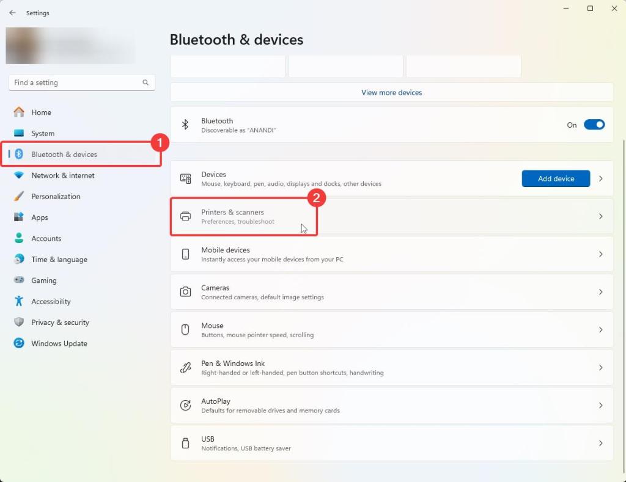Click "Buttons, mouse pointer speed, scrolling" text
The image size is (626, 482).
[257, 335]
